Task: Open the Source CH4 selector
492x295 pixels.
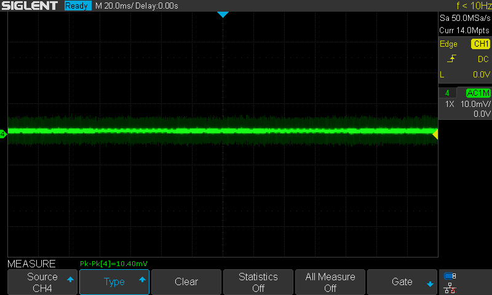Action: click(42, 282)
